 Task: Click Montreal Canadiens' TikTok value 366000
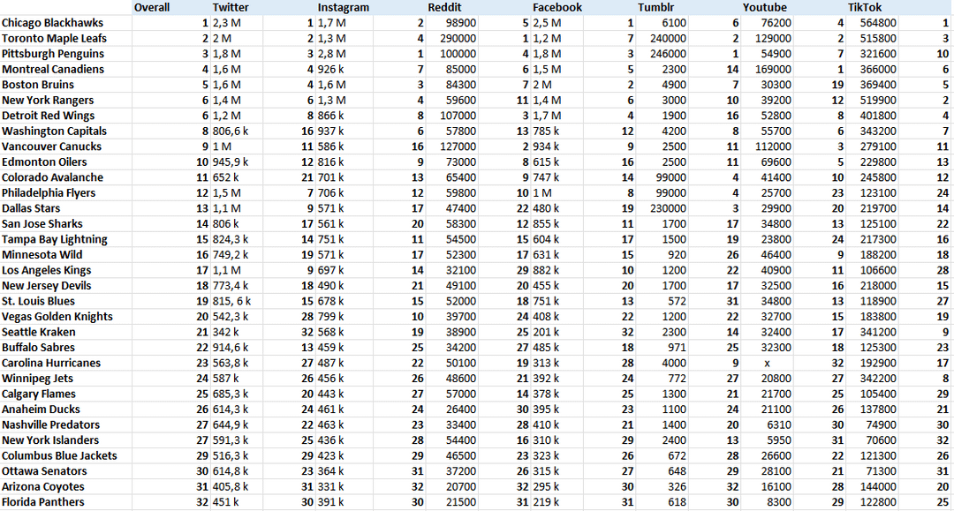[x=878, y=70]
